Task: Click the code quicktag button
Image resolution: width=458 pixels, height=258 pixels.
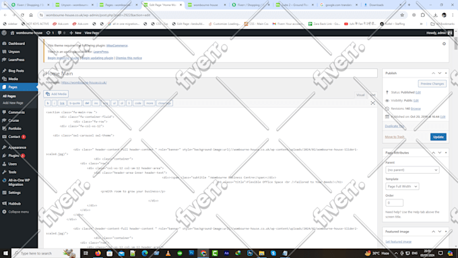Action: [138, 103]
